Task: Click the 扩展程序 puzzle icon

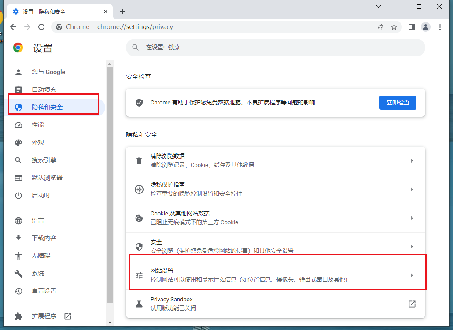Action: (x=18, y=316)
